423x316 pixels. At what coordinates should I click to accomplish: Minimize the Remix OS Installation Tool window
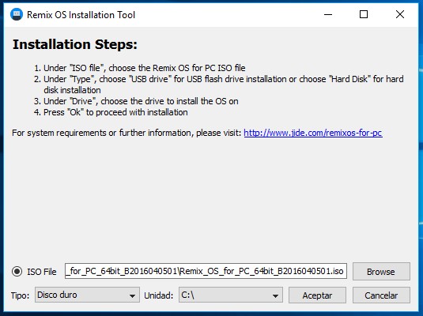point(328,14)
